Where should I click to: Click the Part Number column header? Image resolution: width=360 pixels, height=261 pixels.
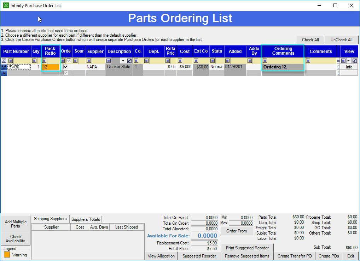[x=16, y=51]
